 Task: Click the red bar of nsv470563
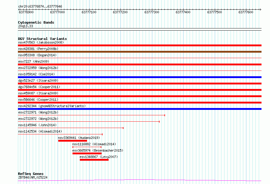[140, 45]
